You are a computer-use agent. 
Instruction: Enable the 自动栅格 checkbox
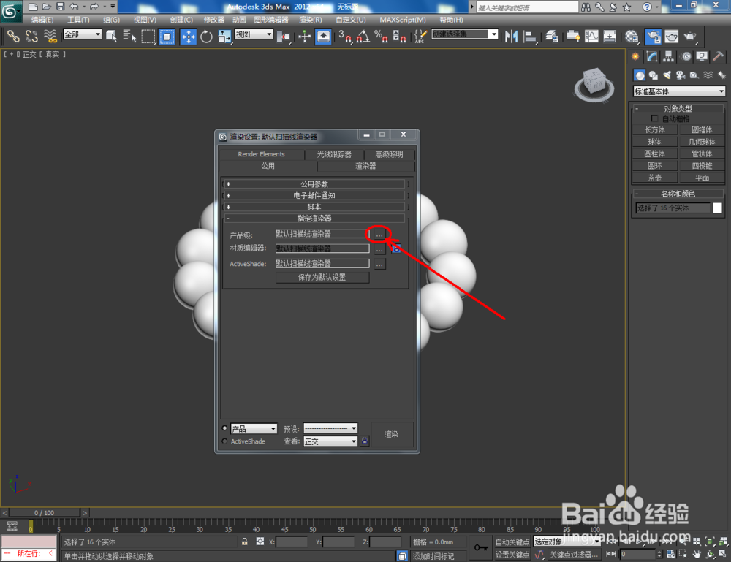pyautogui.click(x=655, y=118)
